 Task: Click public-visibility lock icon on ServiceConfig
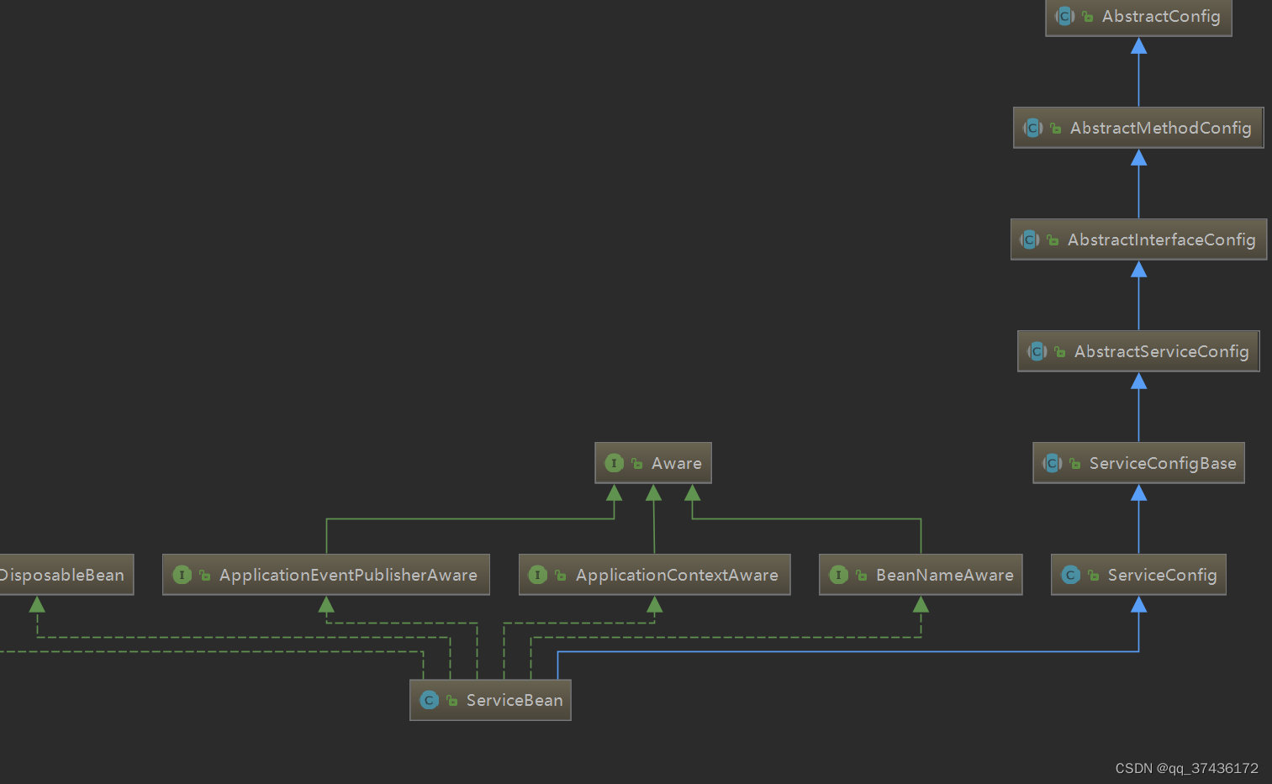click(1094, 576)
